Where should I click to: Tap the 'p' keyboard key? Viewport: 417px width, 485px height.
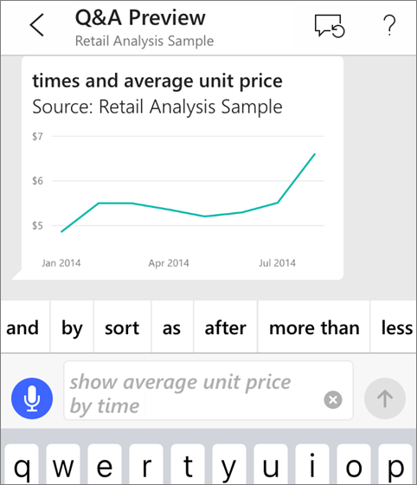[395, 465]
